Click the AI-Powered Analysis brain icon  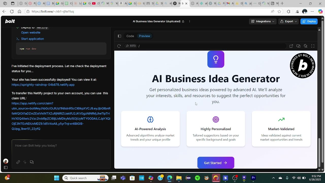click(x=150, y=119)
